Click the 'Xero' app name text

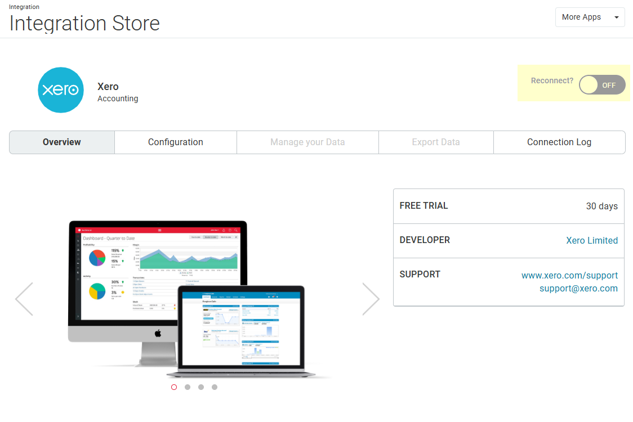coord(108,87)
